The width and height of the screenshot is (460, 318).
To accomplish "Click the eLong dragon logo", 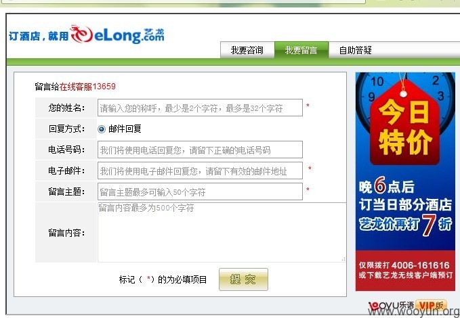I will point(117,35).
